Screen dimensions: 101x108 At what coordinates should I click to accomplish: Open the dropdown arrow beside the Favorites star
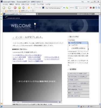(x=31, y=8)
